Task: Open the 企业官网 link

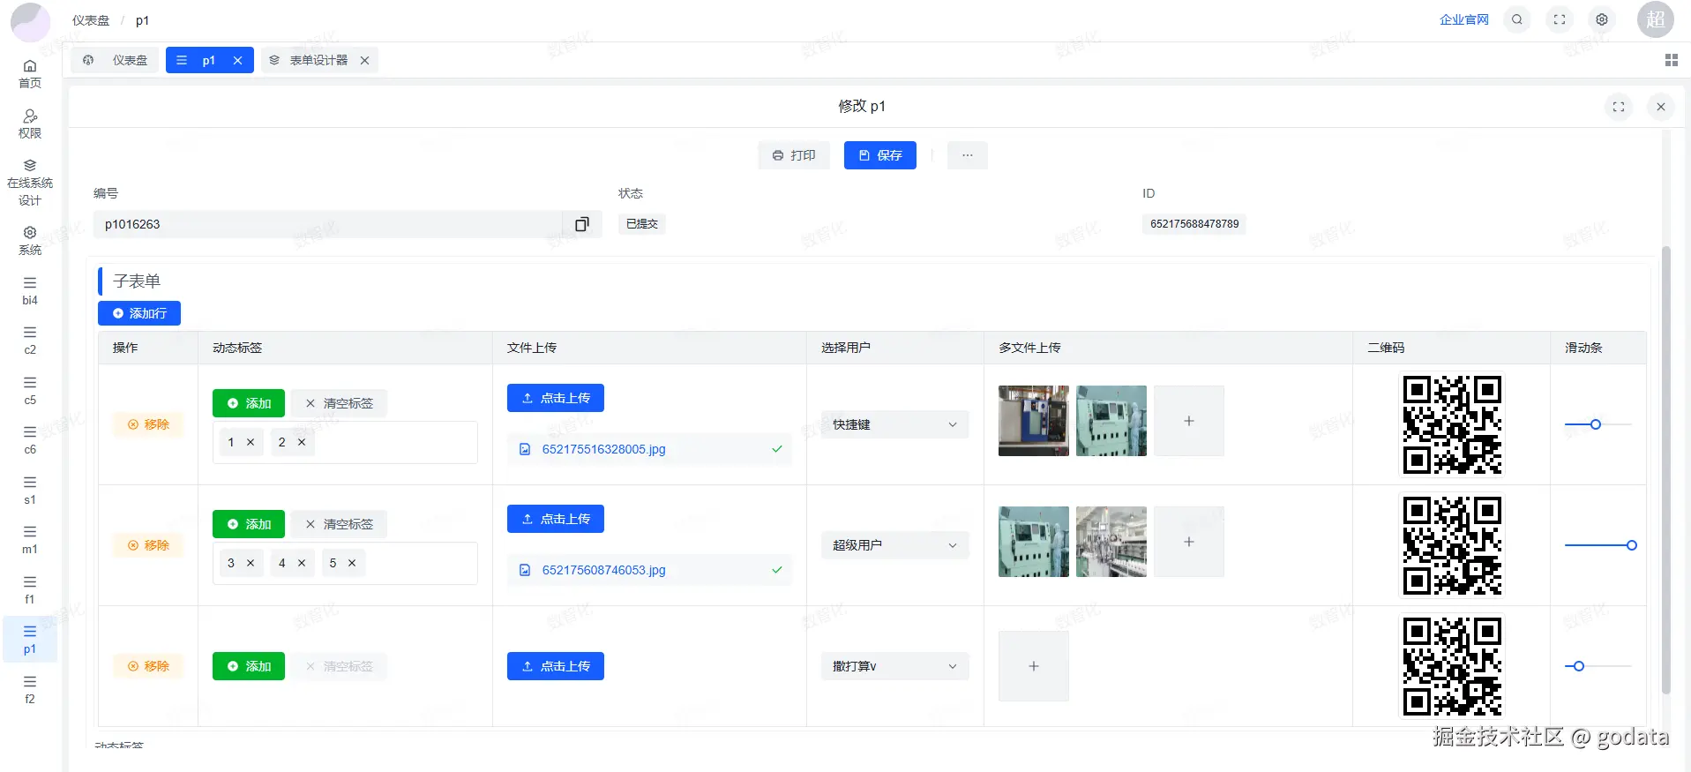Action: [x=1464, y=19]
